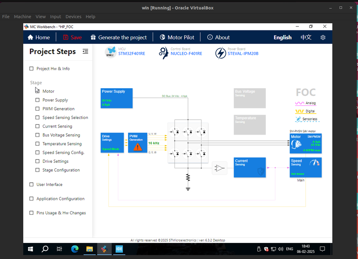
Task: Click the STM32 butterfly MCU icon
Action: click(x=111, y=52)
